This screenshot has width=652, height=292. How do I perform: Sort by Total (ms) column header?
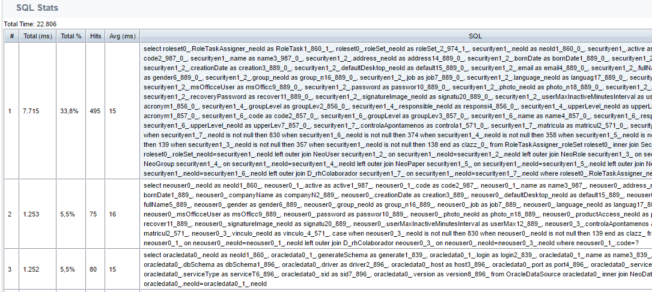click(x=38, y=36)
